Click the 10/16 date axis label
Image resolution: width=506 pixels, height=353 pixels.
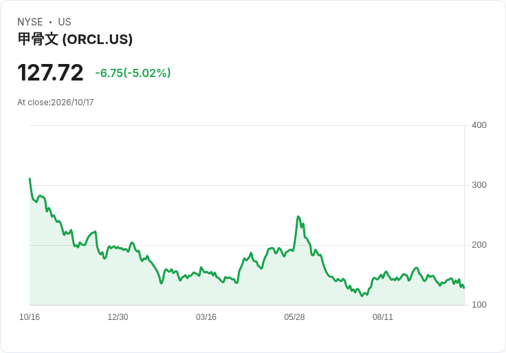pyautogui.click(x=30, y=317)
